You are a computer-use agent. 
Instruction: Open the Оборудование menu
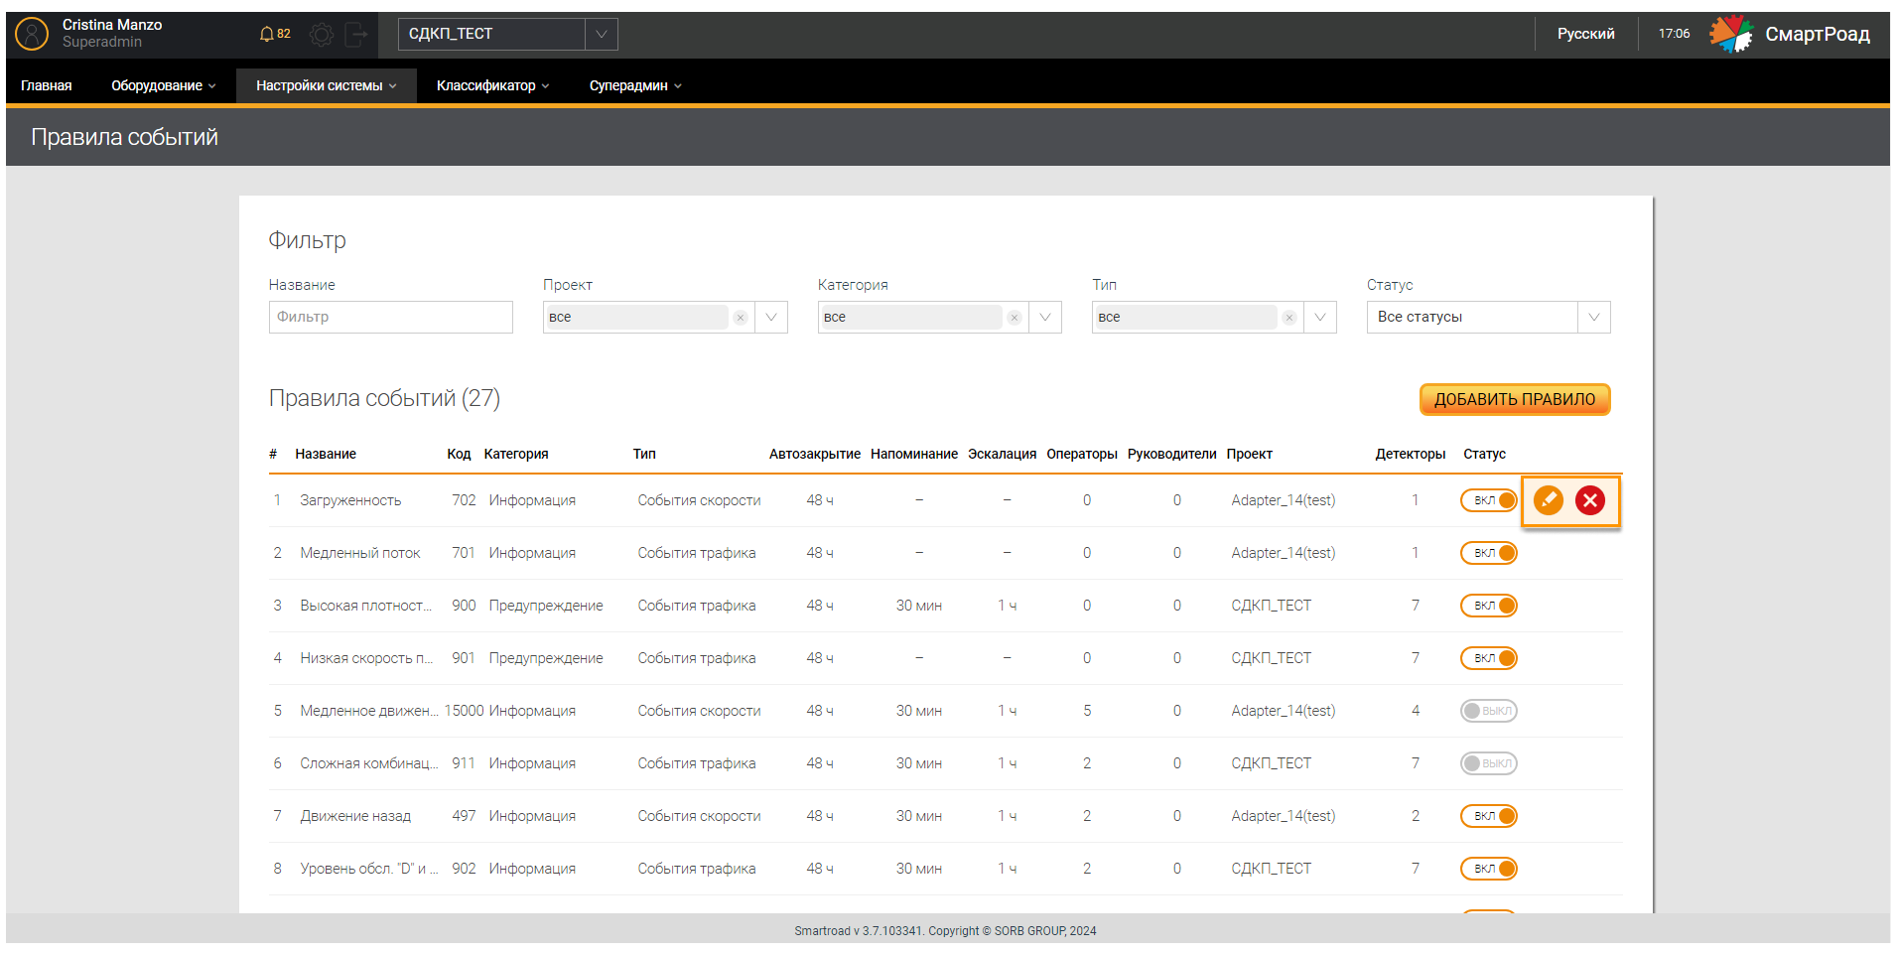(163, 85)
